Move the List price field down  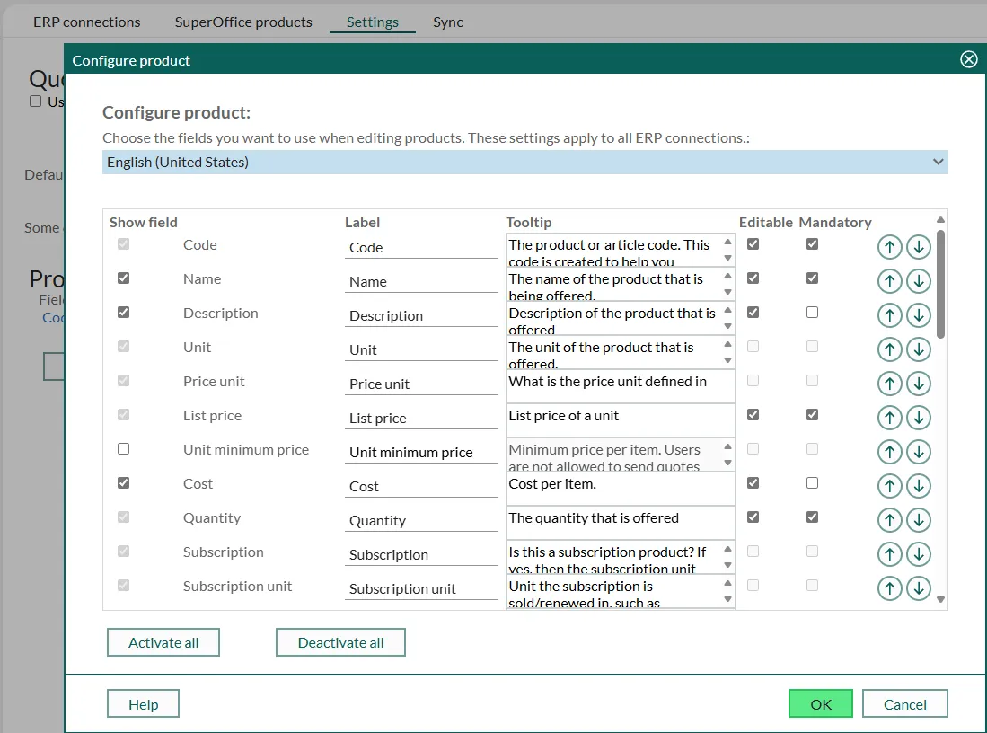918,418
